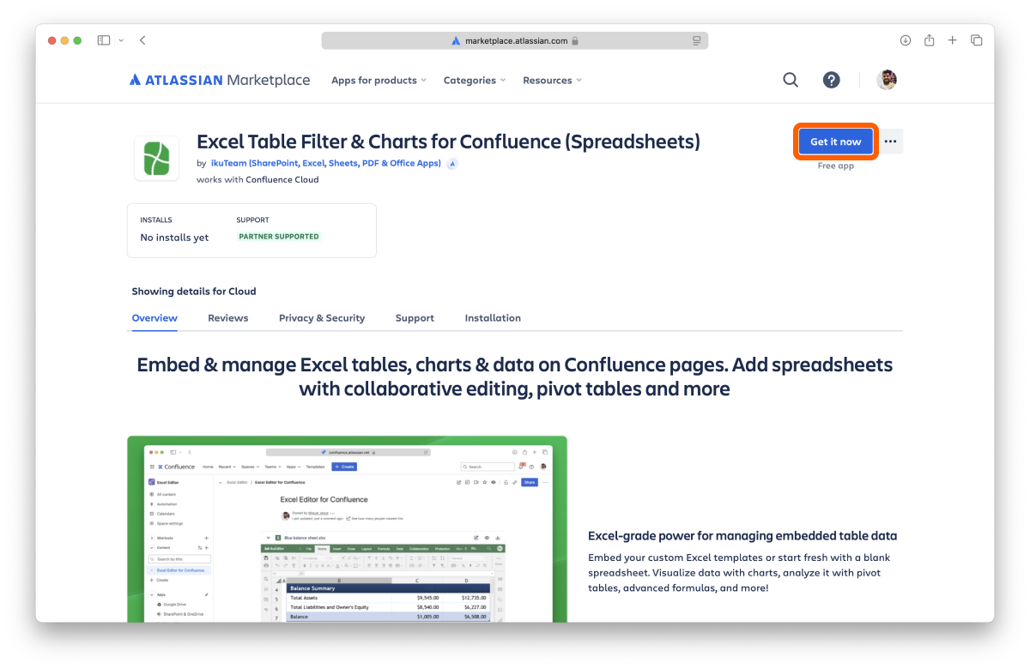
Task: Click the green app logo icon
Action: [x=156, y=158]
